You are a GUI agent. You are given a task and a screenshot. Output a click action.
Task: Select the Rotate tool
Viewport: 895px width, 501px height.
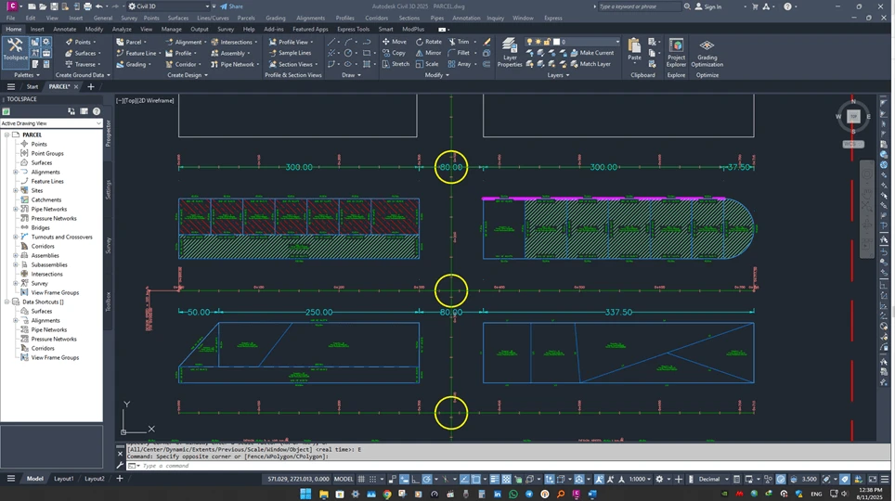428,42
